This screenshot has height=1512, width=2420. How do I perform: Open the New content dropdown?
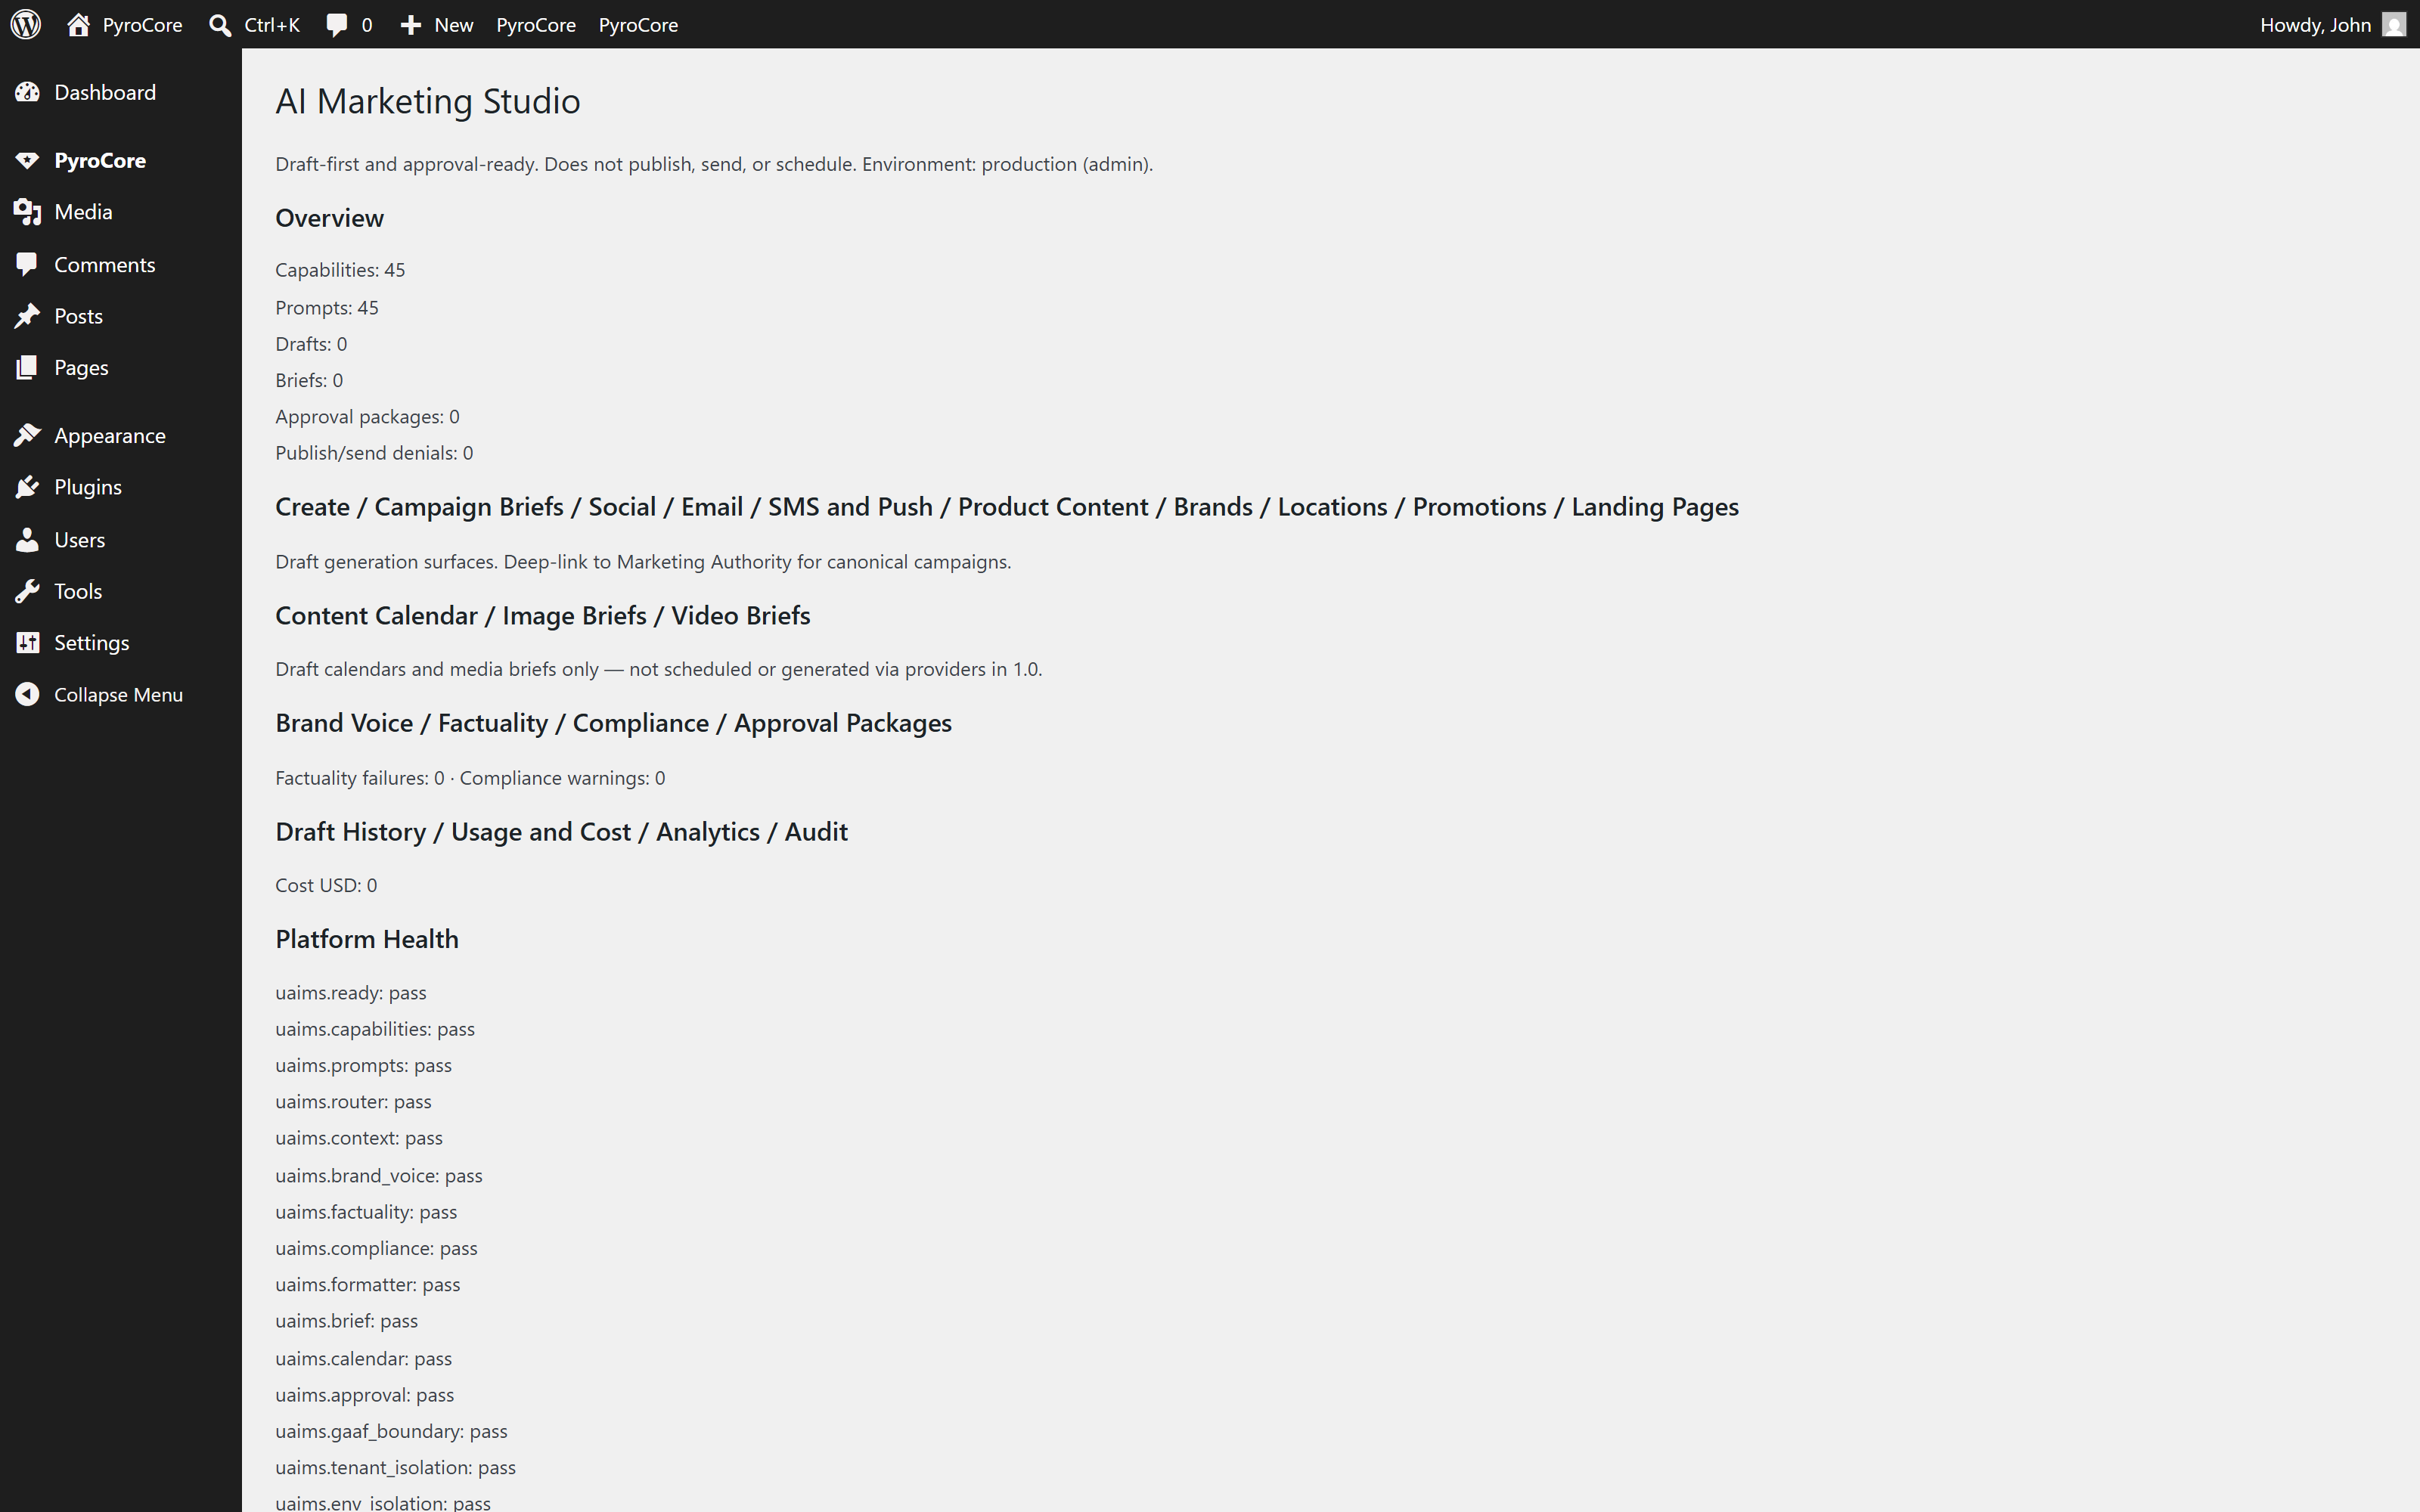click(x=436, y=25)
